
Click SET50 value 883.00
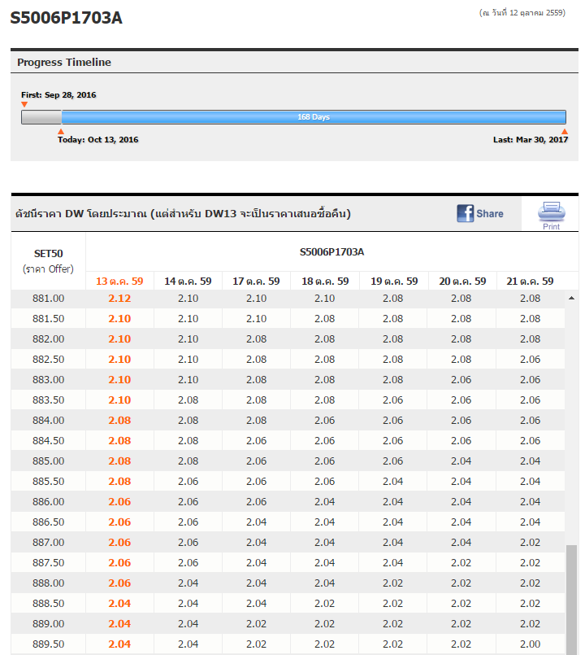click(x=49, y=380)
